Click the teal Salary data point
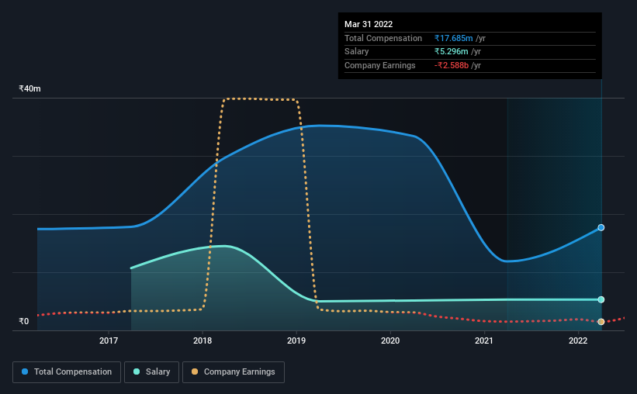 tap(601, 299)
